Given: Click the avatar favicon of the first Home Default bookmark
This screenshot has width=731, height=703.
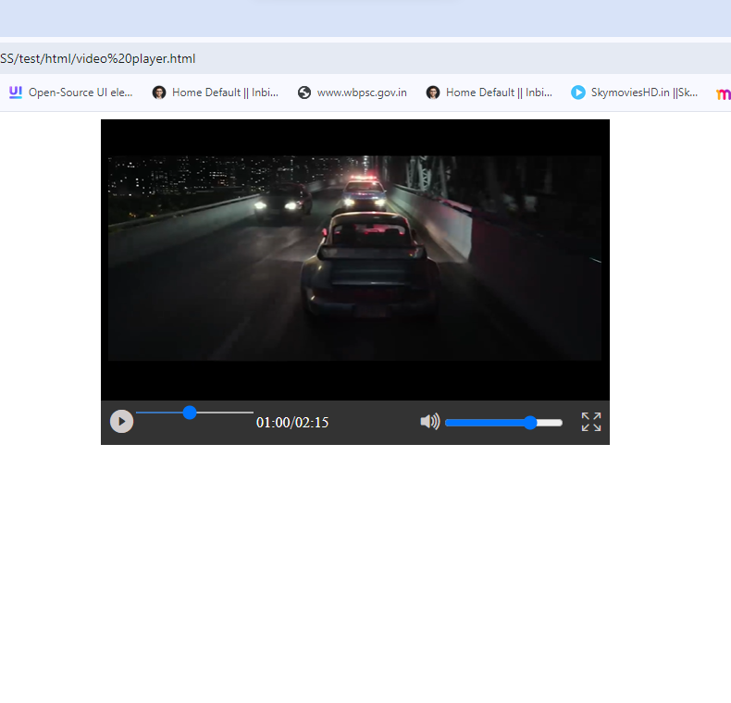Looking at the screenshot, I should [x=159, y=92].
